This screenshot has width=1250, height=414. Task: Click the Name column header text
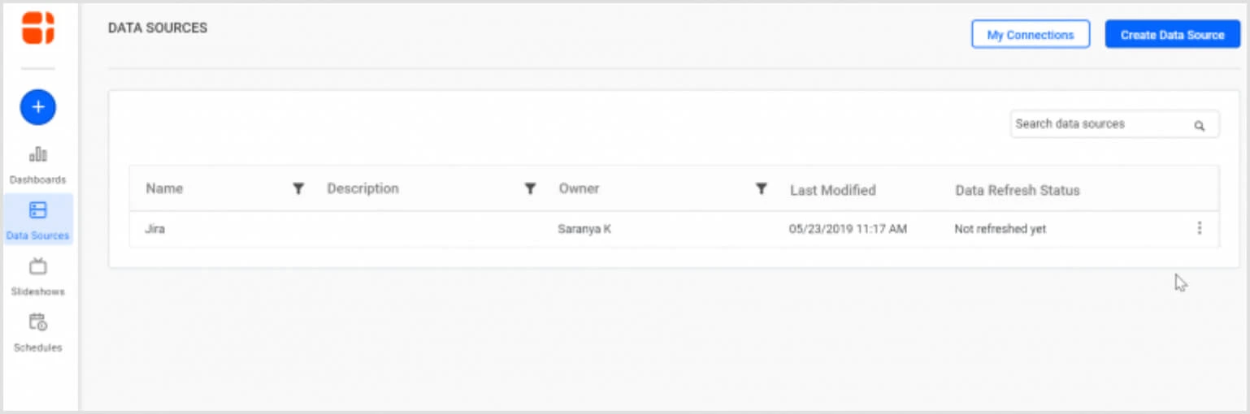(x=164, y=189)
